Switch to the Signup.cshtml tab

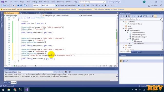coord(25,13)
